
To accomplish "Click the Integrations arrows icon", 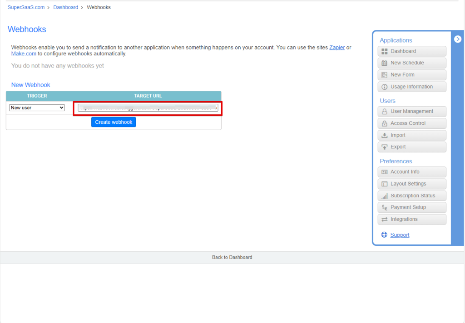I will (x=384, y=220).
